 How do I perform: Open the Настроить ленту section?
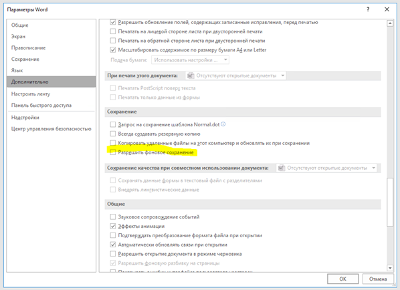31,94
